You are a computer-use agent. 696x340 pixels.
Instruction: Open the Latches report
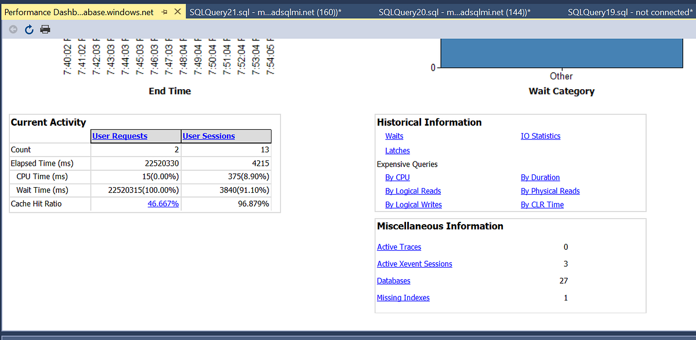397,151
